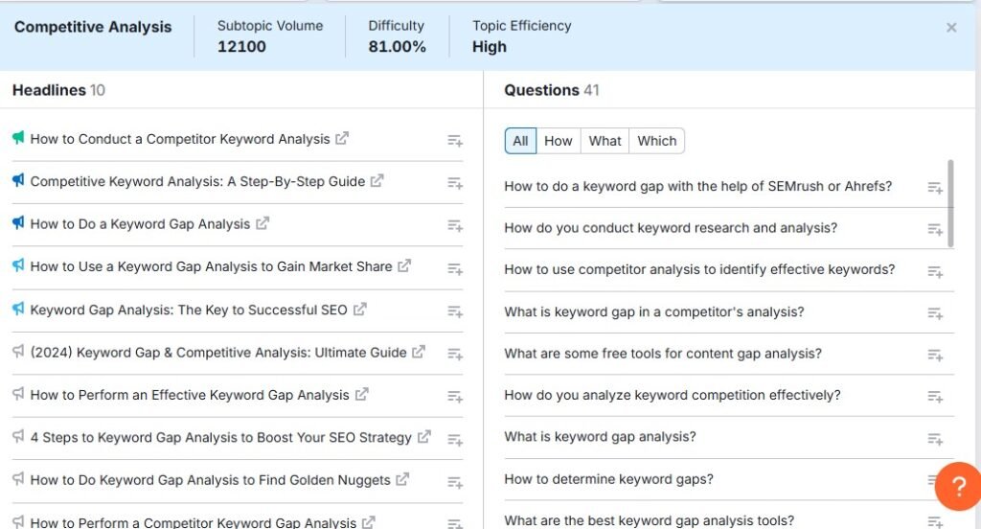Open external link for 'Perform an Effective Keyword Gap Analysis'
The image size is (981, 529).
coord(361,394)
